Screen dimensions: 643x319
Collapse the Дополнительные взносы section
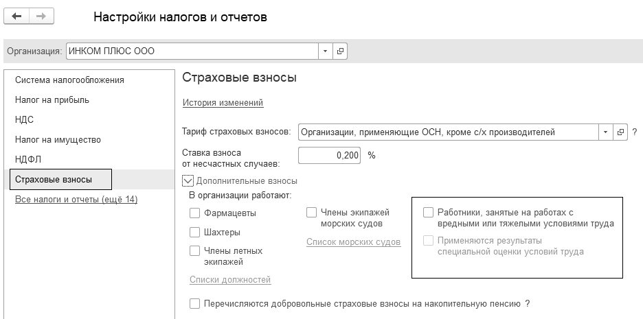coord(188,181)
